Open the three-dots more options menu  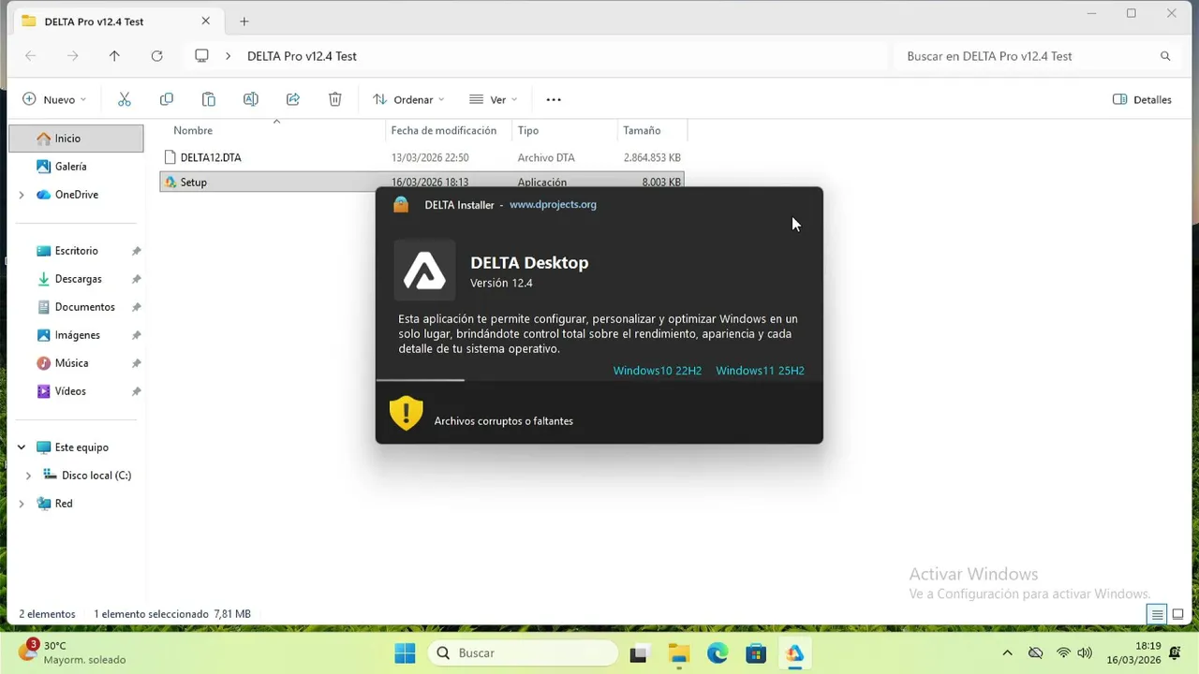[x=554, y=99]
